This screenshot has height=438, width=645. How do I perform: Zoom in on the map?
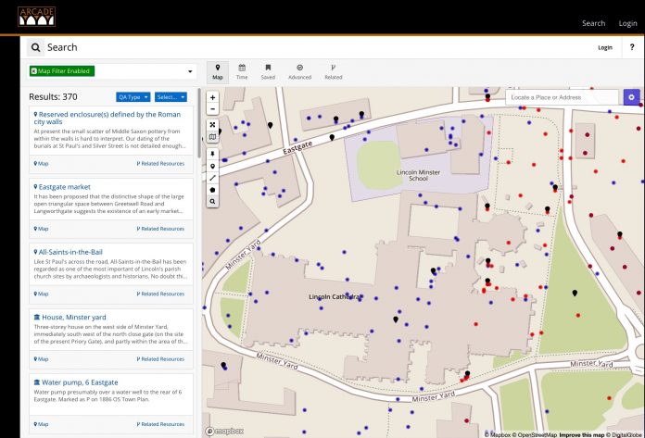(x=213, y=97)
